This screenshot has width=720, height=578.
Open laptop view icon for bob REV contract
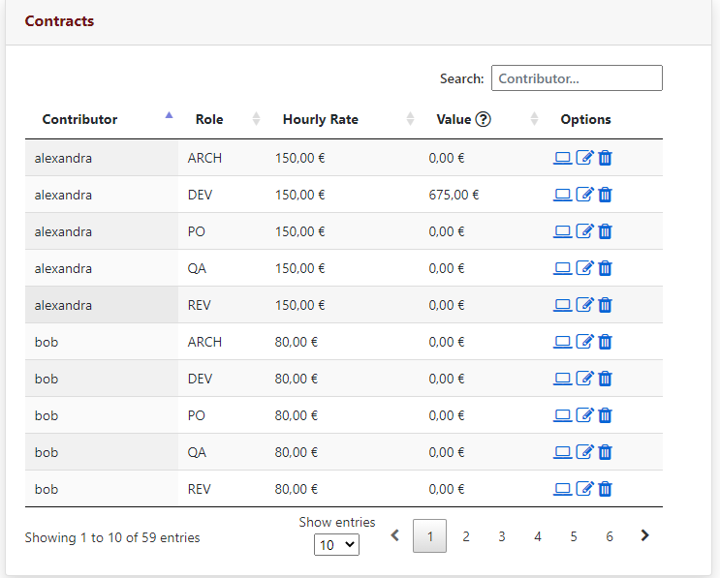tap(562, 489)
